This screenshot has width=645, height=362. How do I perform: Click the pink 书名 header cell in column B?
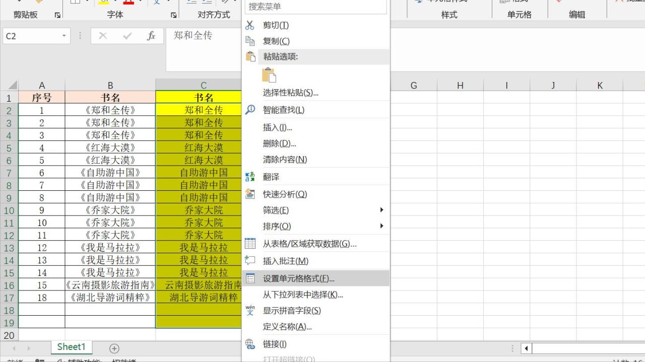click(x=110, y=97)
